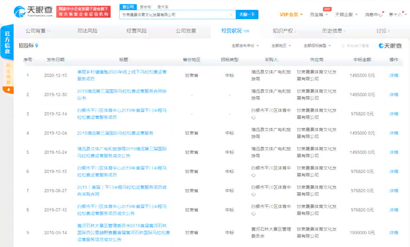
Task: Open row 6 title link dated 2019-10-15
Action: (122, 171)
